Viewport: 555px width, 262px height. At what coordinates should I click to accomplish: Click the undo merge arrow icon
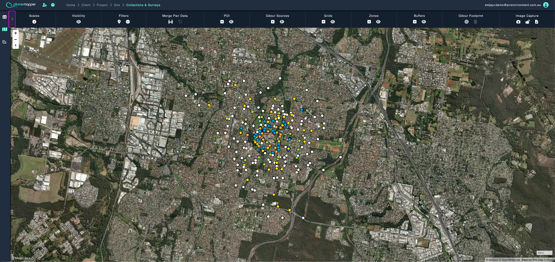[x=180, y=22]
